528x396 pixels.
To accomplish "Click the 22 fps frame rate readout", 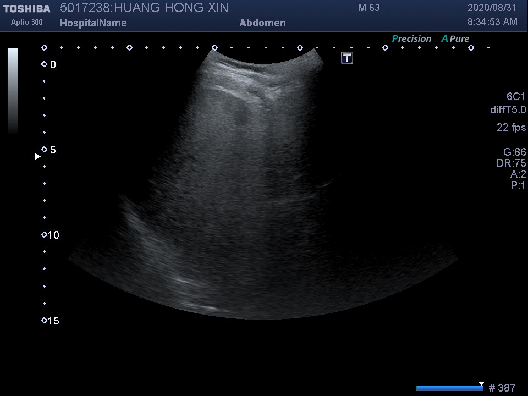I will (x=511, y=128).
